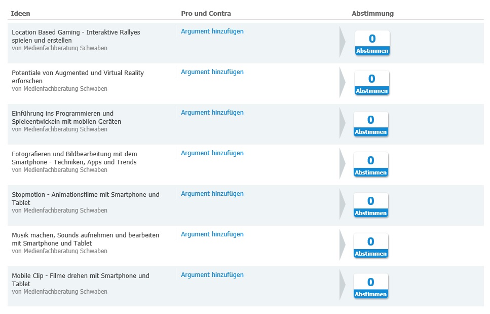
Task: Vote for Mobile Clip idea
Action: point(370,294)
